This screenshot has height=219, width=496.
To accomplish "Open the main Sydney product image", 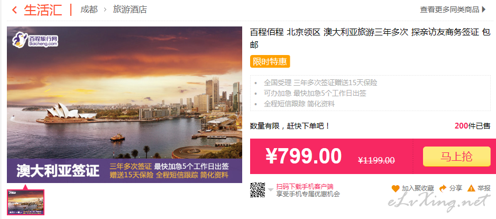I will tap(124, 105).
